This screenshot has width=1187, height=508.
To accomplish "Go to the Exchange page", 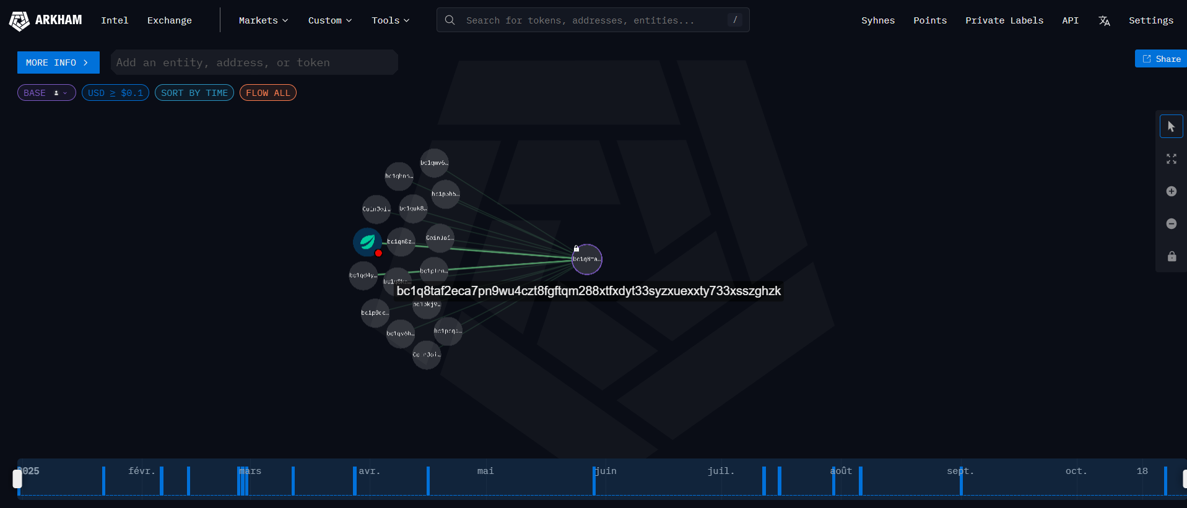I will (x=170, y=20).
